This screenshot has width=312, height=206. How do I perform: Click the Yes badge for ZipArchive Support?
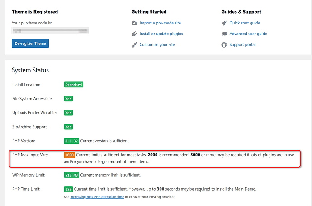pos(68,127)
